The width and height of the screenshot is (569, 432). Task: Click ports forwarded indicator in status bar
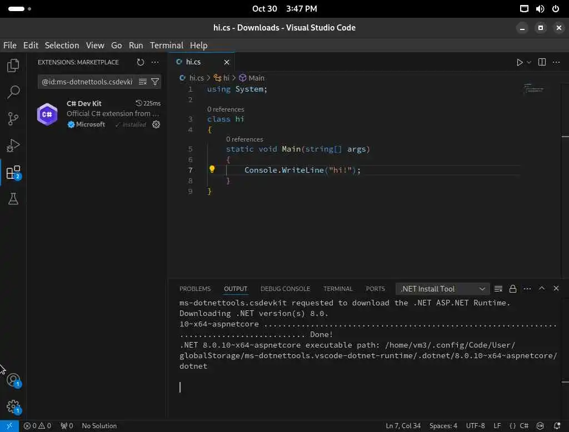click(67, 426)
